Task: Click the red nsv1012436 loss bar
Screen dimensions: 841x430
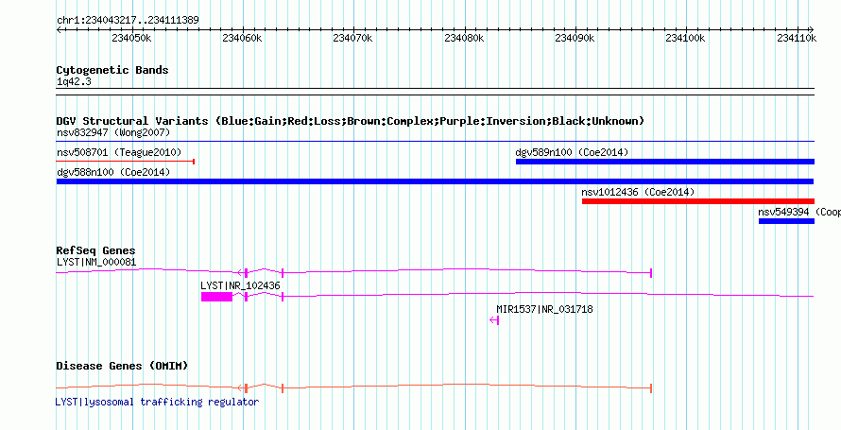Action: click(697, 201)
